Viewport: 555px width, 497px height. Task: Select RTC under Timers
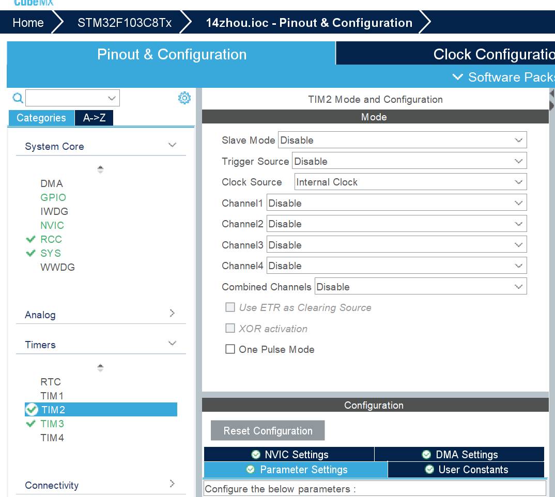pos(51,382)
